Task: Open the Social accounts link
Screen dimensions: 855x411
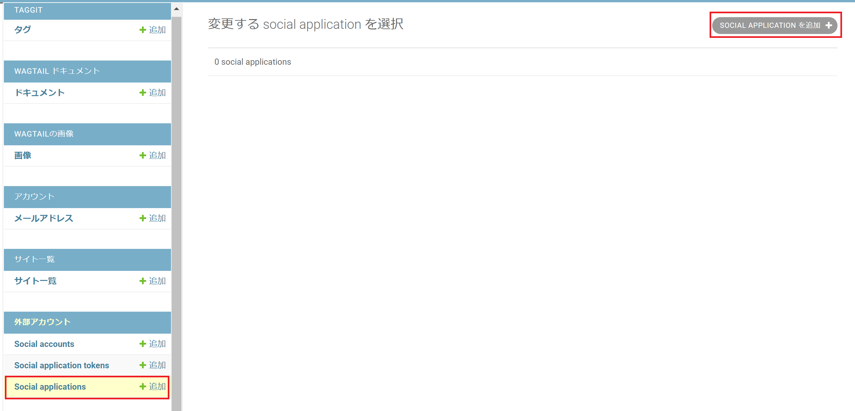Action: coord(44,344)
